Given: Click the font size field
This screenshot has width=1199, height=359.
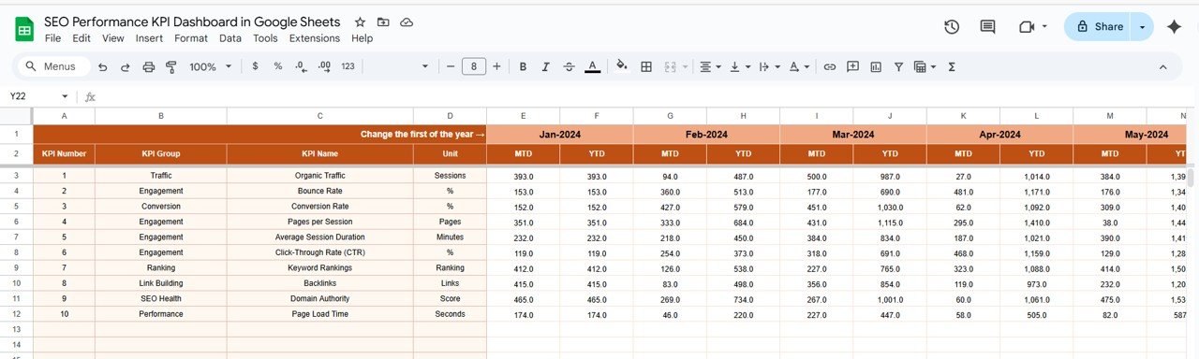Looking at the screenshot, I should coord(474,66).
